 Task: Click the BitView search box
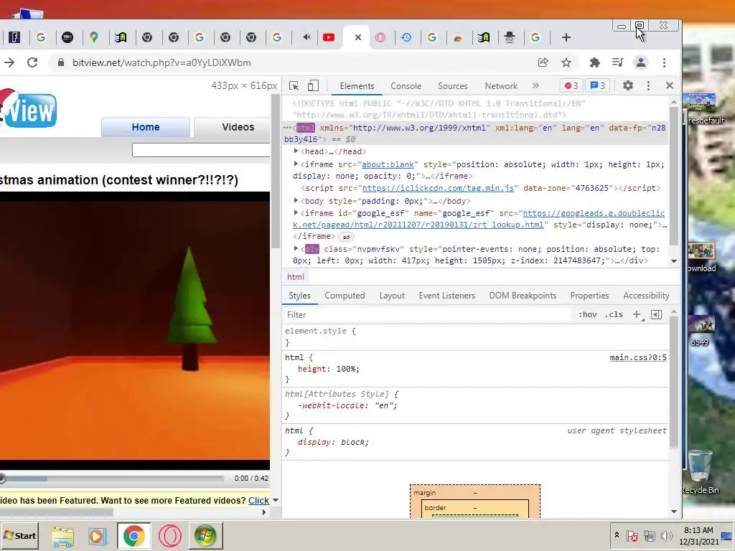(x=201, y=150)
